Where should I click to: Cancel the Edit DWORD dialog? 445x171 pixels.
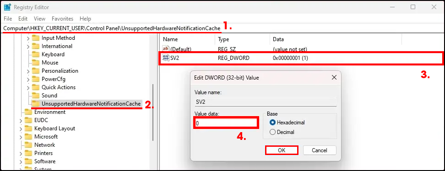[320, 150]
